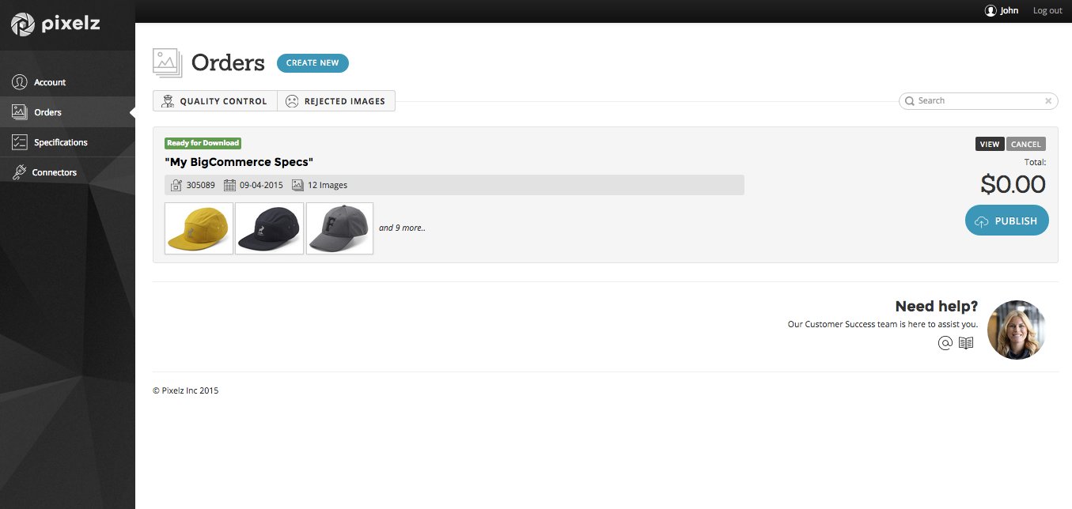Open the email contact icon under Need help
Screen dimensions: 1072x509
[945, 343]
